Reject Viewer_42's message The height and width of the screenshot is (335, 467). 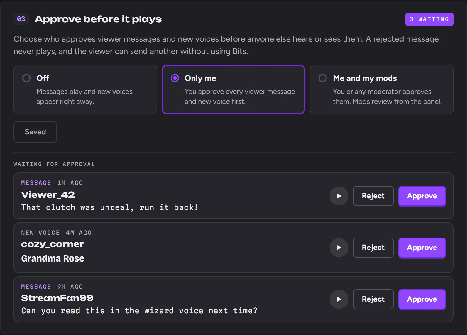[x=373, y=196]
